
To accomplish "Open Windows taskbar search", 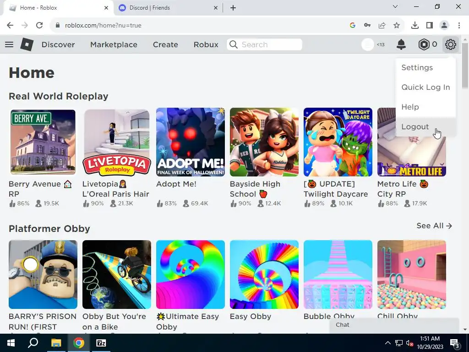I will 33,343.
